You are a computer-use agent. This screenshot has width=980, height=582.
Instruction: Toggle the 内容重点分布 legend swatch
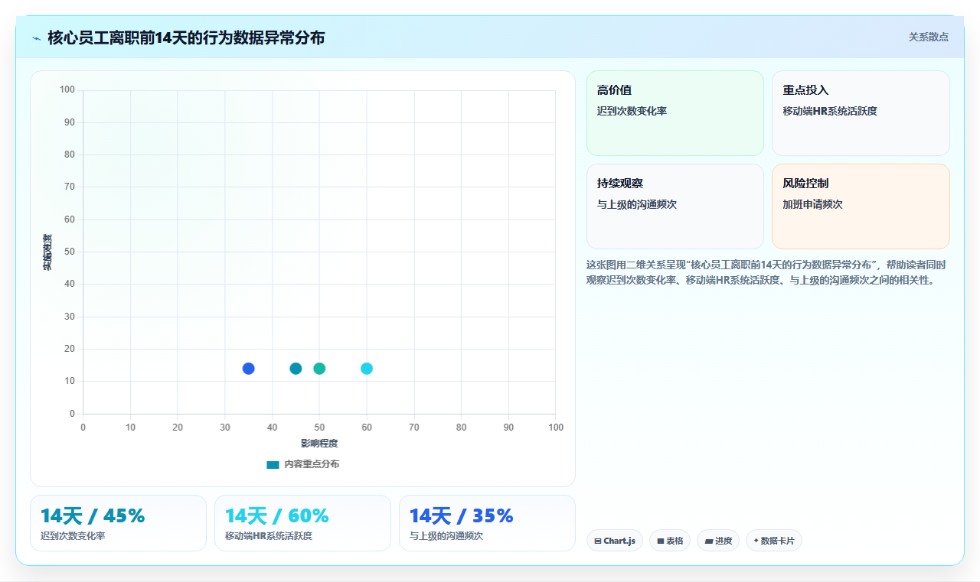273,464
